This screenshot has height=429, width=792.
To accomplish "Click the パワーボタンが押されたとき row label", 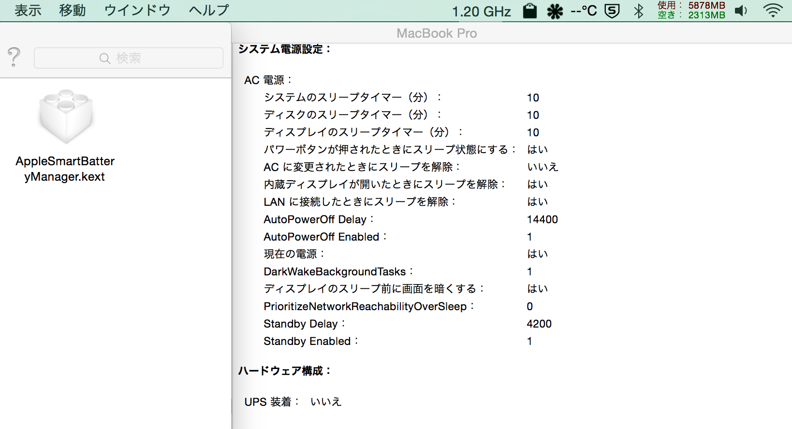I will (x=390, y=149).
